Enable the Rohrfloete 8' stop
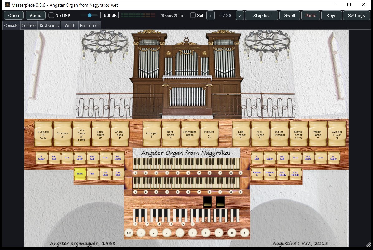This screenshot has height=250, width=373. coord(171,134)
